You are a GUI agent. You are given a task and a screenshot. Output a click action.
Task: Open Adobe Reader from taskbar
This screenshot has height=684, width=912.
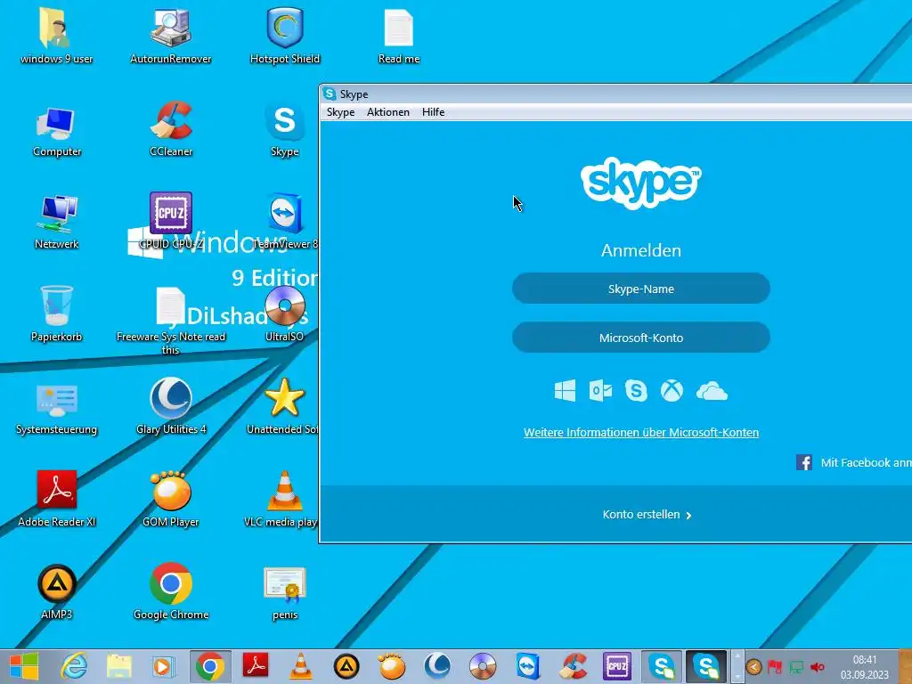coord(256,666)
